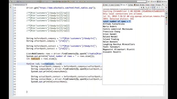
Task: Click selected rowCount in for loop line 40
Action: coord(49,64)
